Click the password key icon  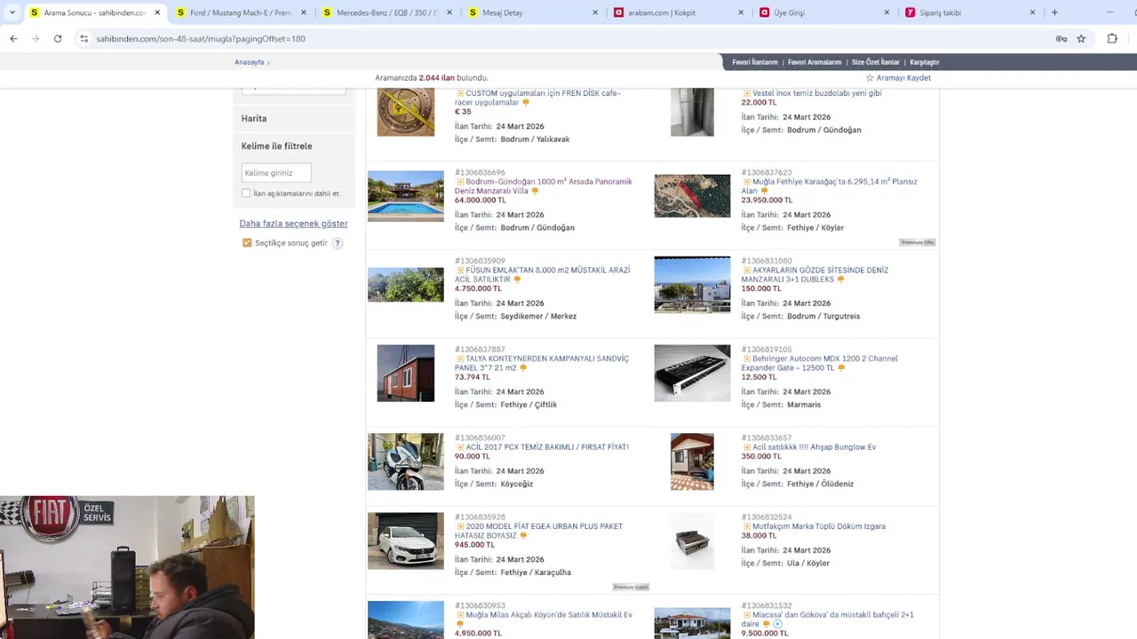coord(1061,39)
